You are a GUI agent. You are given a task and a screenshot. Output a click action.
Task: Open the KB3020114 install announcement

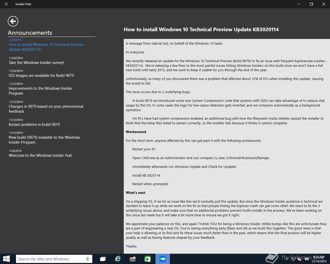click(46, 47)
